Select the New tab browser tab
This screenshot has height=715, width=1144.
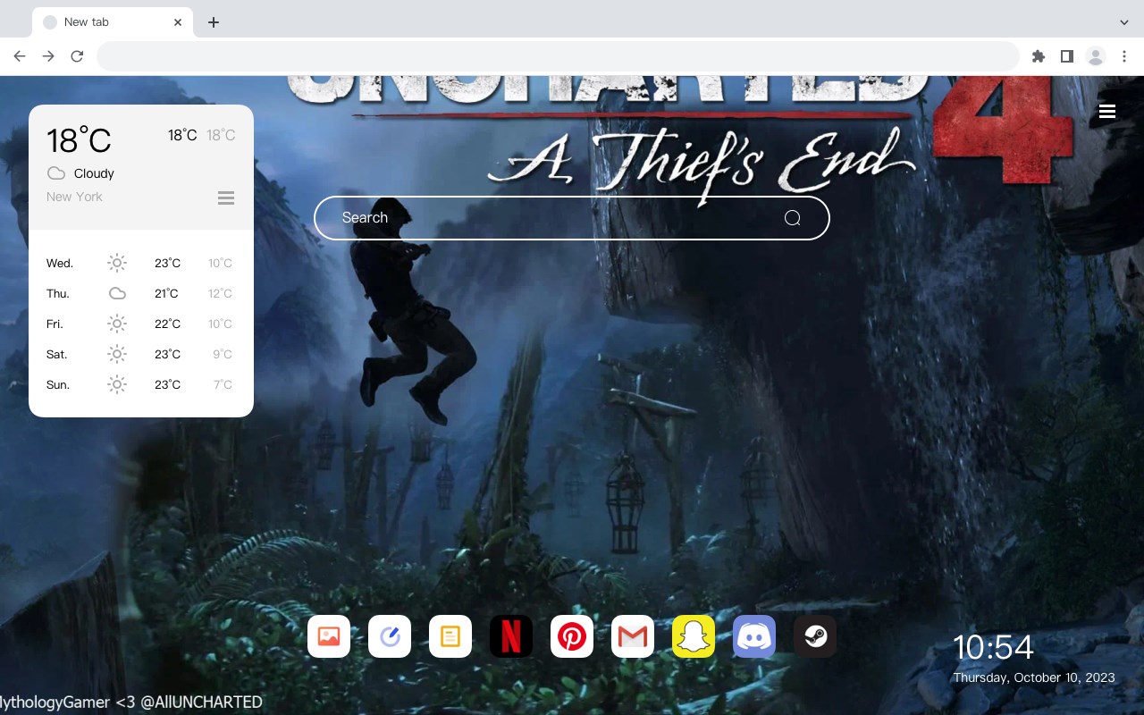pyautogui.click(x=113, y=22)
